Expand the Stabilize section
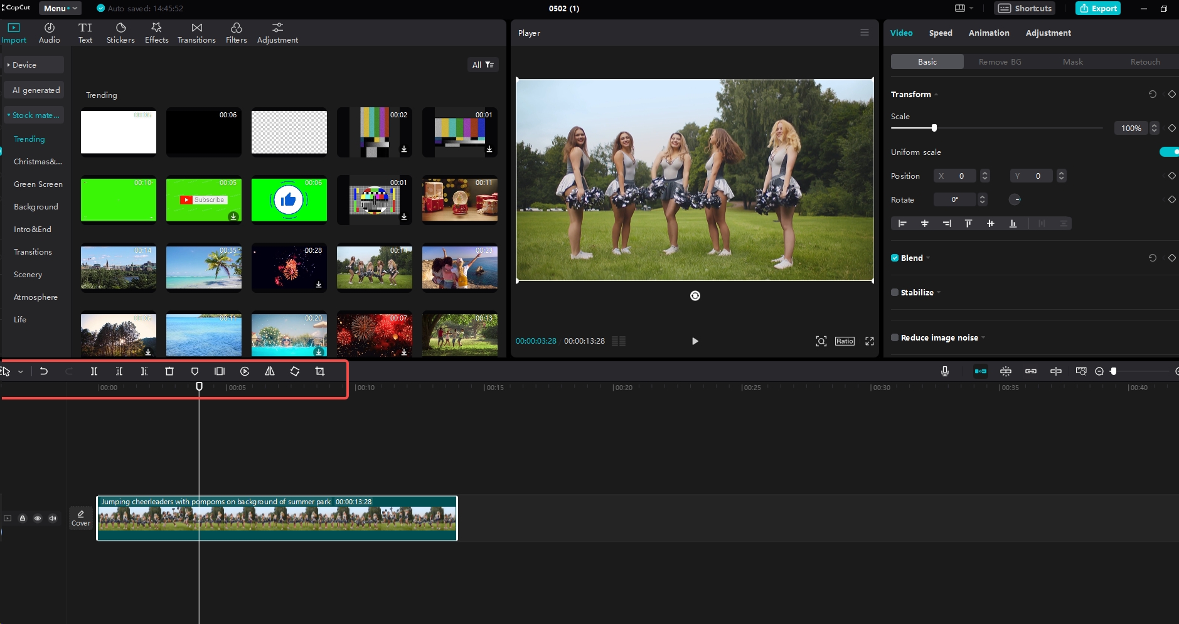 click(x=938, y=292)
